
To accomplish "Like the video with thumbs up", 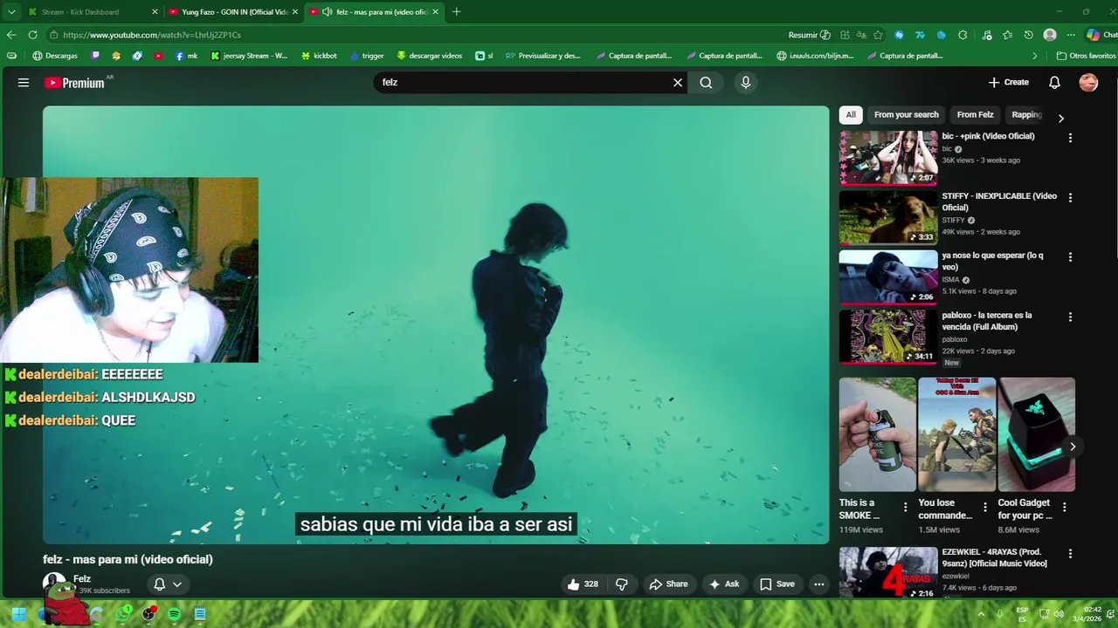I will point(583,584).
